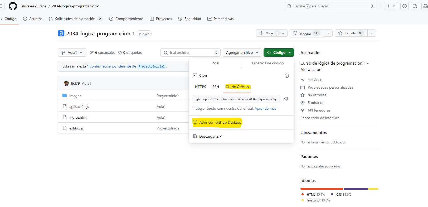Viewport: 428px width, 207px height.
Task: Expand the Tenedor dropdown arrow
Action: click(x=328, y=33)
